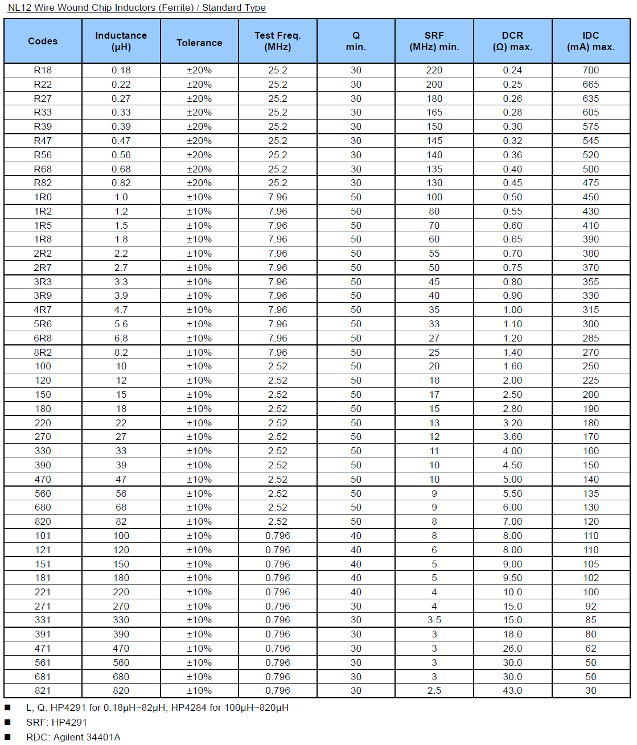Click test frequency '7.96' in row 8R2
This screenshot has width=637, height=745.
(x=278, y=352)
